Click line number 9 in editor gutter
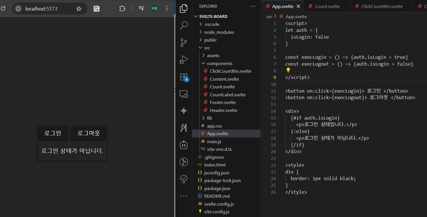Screen dimensions: 427x217 [x=274, y=77]
